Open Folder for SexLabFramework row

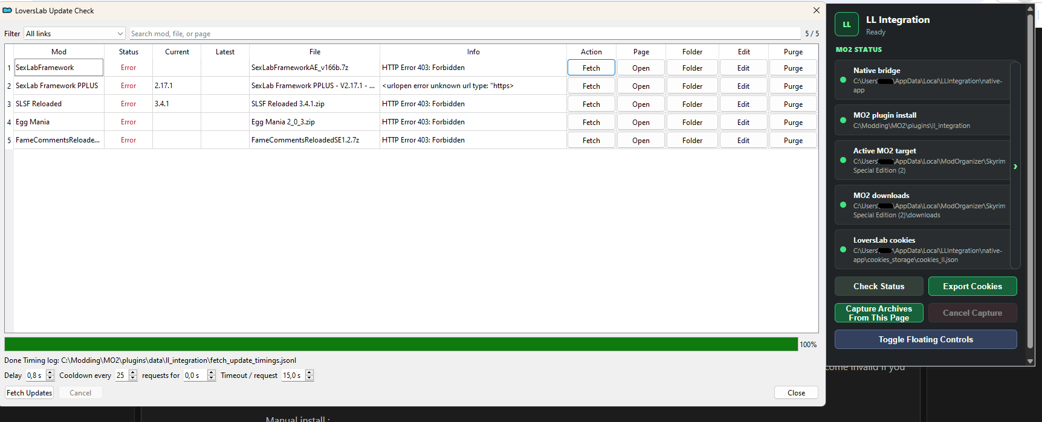point(692,68)
